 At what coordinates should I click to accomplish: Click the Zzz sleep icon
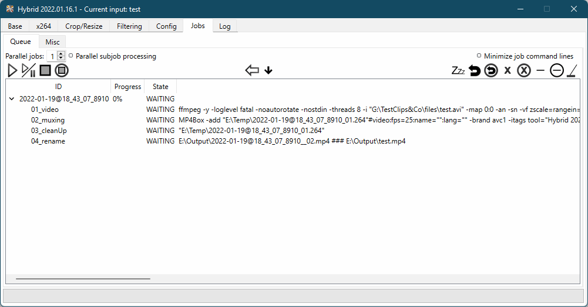click(458, 71)
